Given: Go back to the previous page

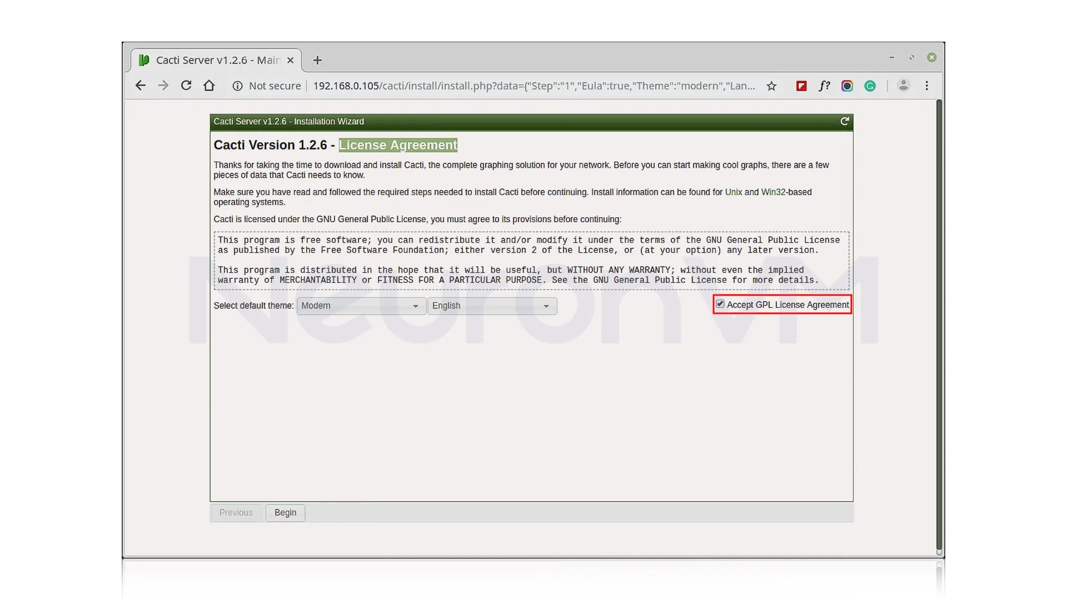Looking at the screenshot, I should [x=141, y=86].
